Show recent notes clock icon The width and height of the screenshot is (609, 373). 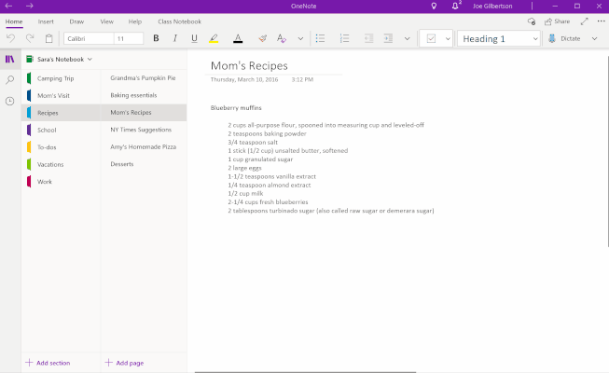point(9,101)
